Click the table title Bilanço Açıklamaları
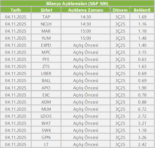This screenshot has width=155, height=148. pos(77,4)
